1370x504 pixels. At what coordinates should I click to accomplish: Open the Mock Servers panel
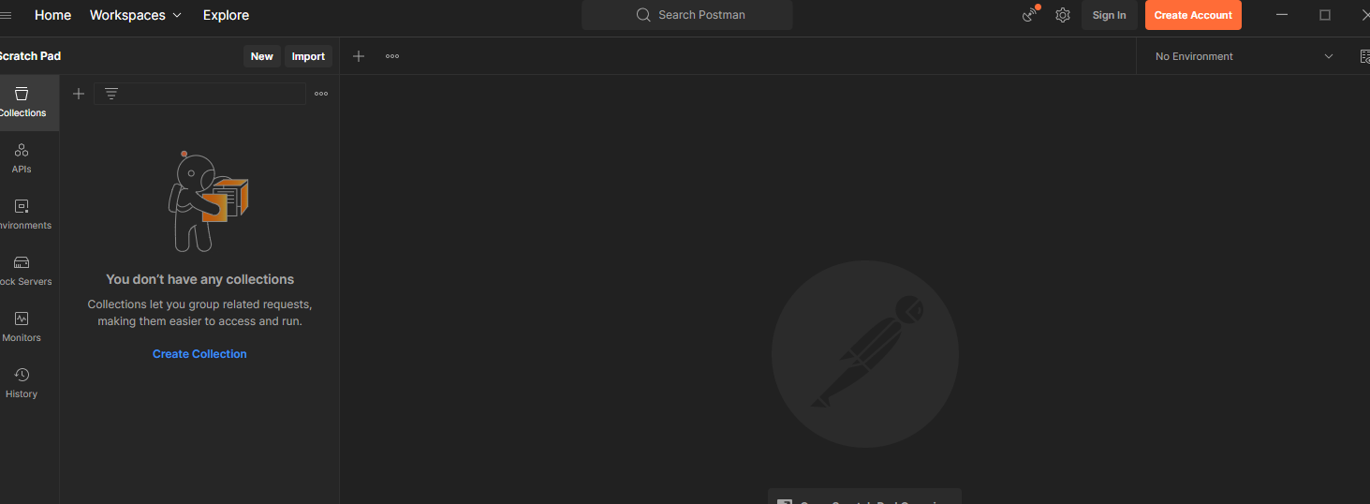tap(22, 271)
